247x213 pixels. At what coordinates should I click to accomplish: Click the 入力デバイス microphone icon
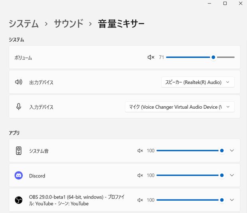(19, 107)
